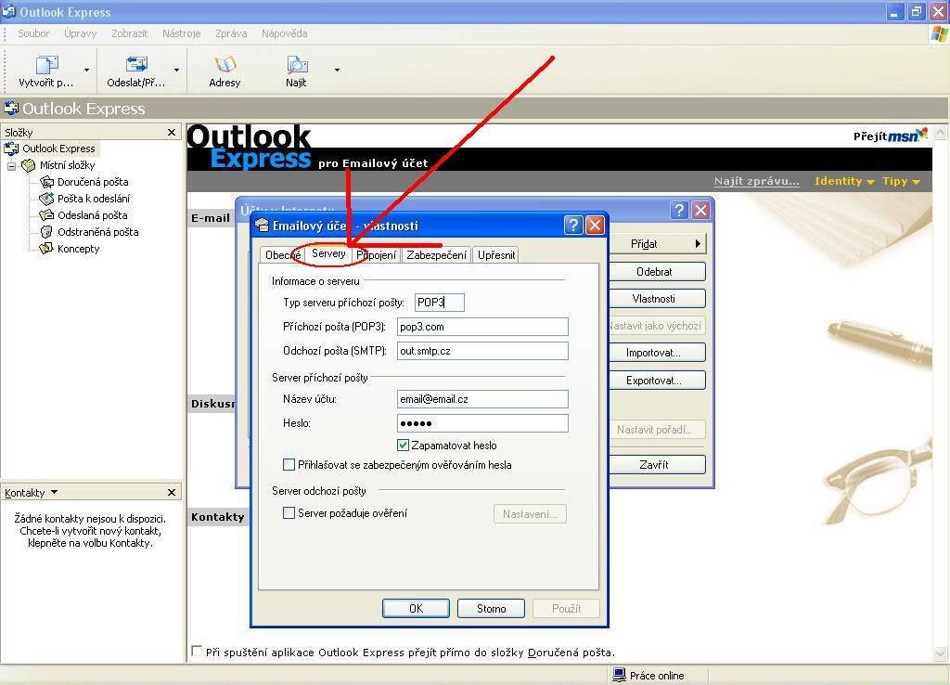Close the Složky pane with X
The height and width of the screenshot is (685, 950).
click(172, 132)
